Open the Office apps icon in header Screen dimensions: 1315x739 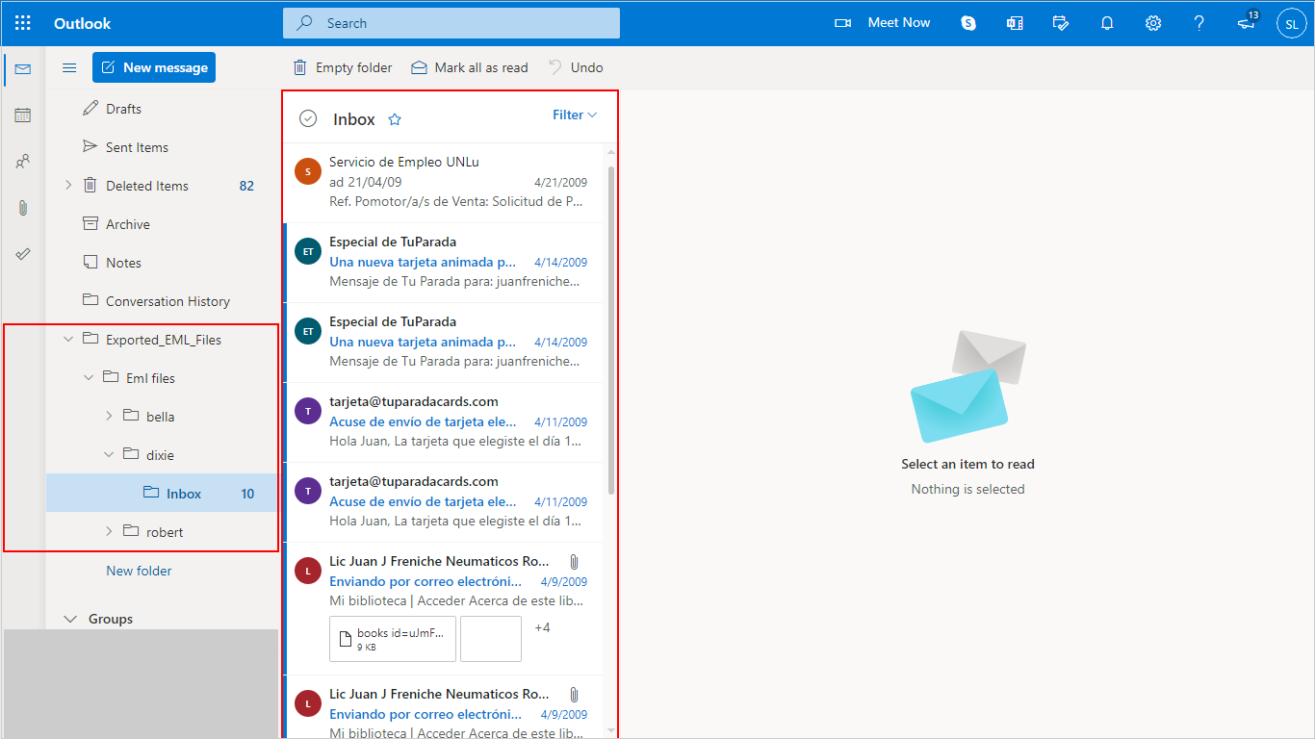pos(1015,23)
